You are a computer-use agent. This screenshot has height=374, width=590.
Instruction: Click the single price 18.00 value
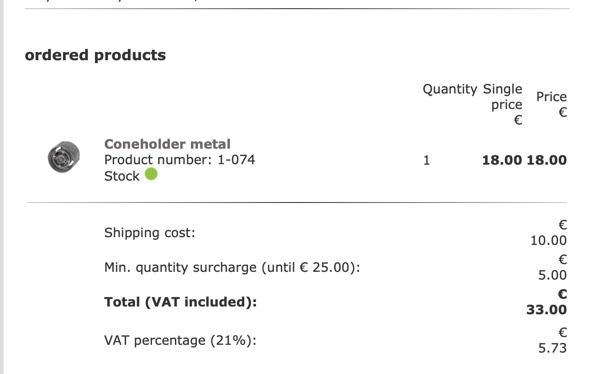pyautogui.click(x=502, y=160)
